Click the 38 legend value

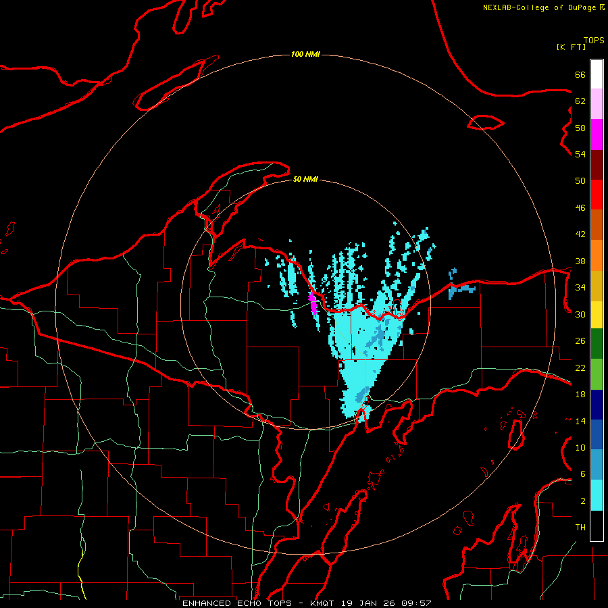[x=580, y=261]
